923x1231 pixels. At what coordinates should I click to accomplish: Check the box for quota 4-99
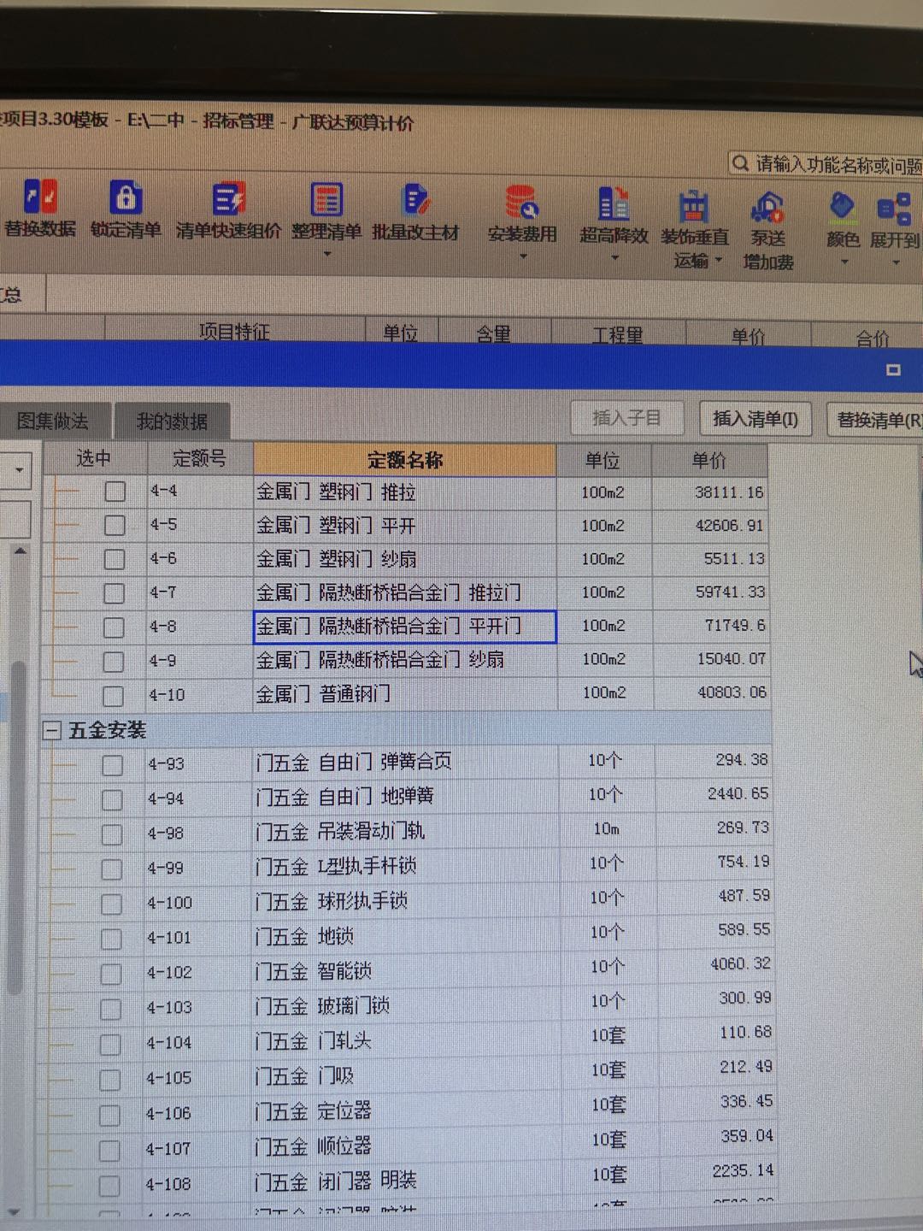coord(111,869)
